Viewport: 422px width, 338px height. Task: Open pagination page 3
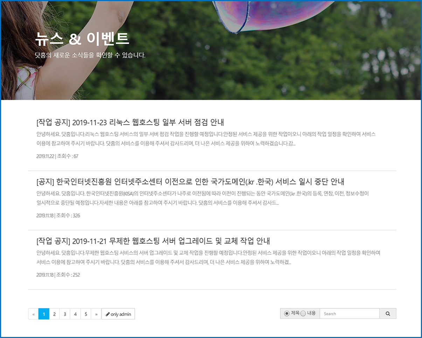click(65, 314)
